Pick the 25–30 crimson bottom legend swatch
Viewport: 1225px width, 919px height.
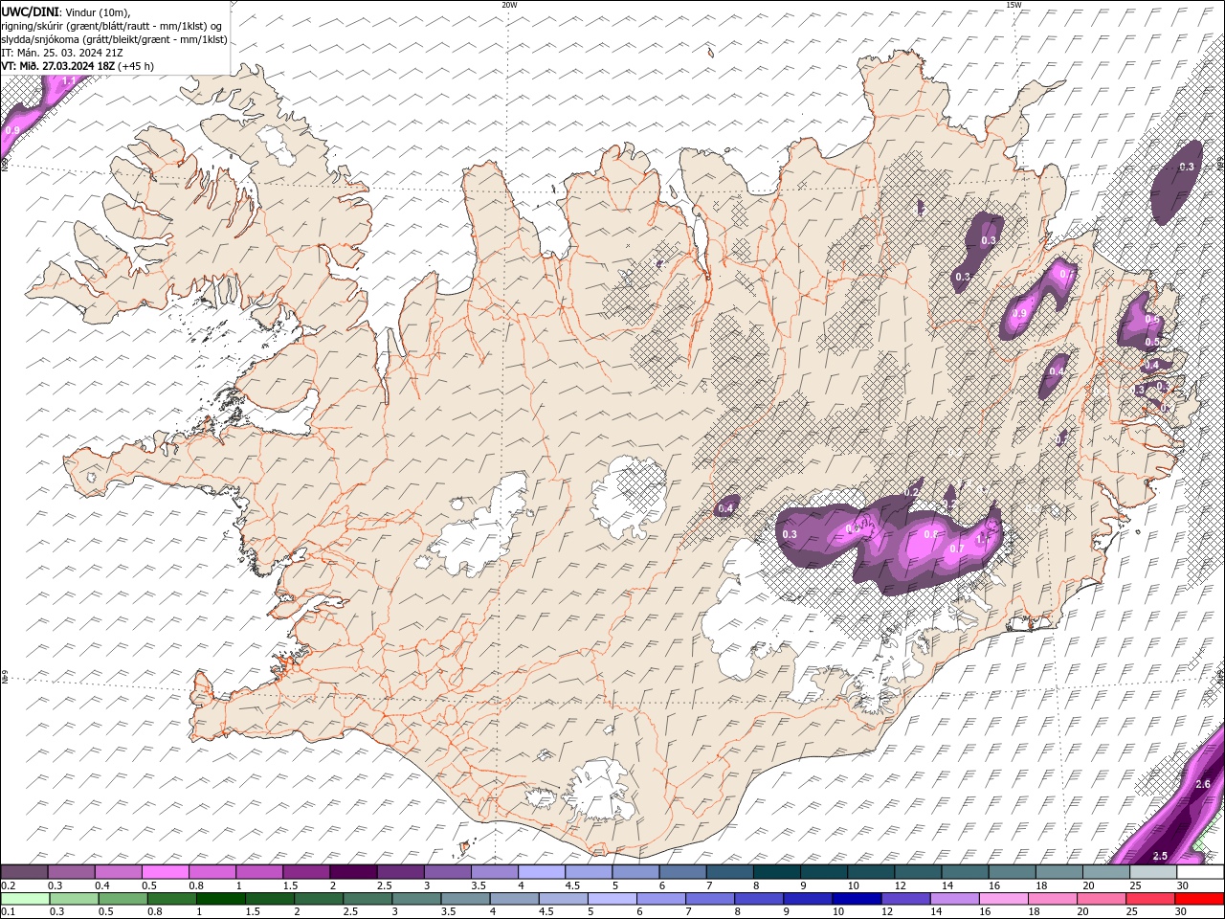click(1151, 899)
